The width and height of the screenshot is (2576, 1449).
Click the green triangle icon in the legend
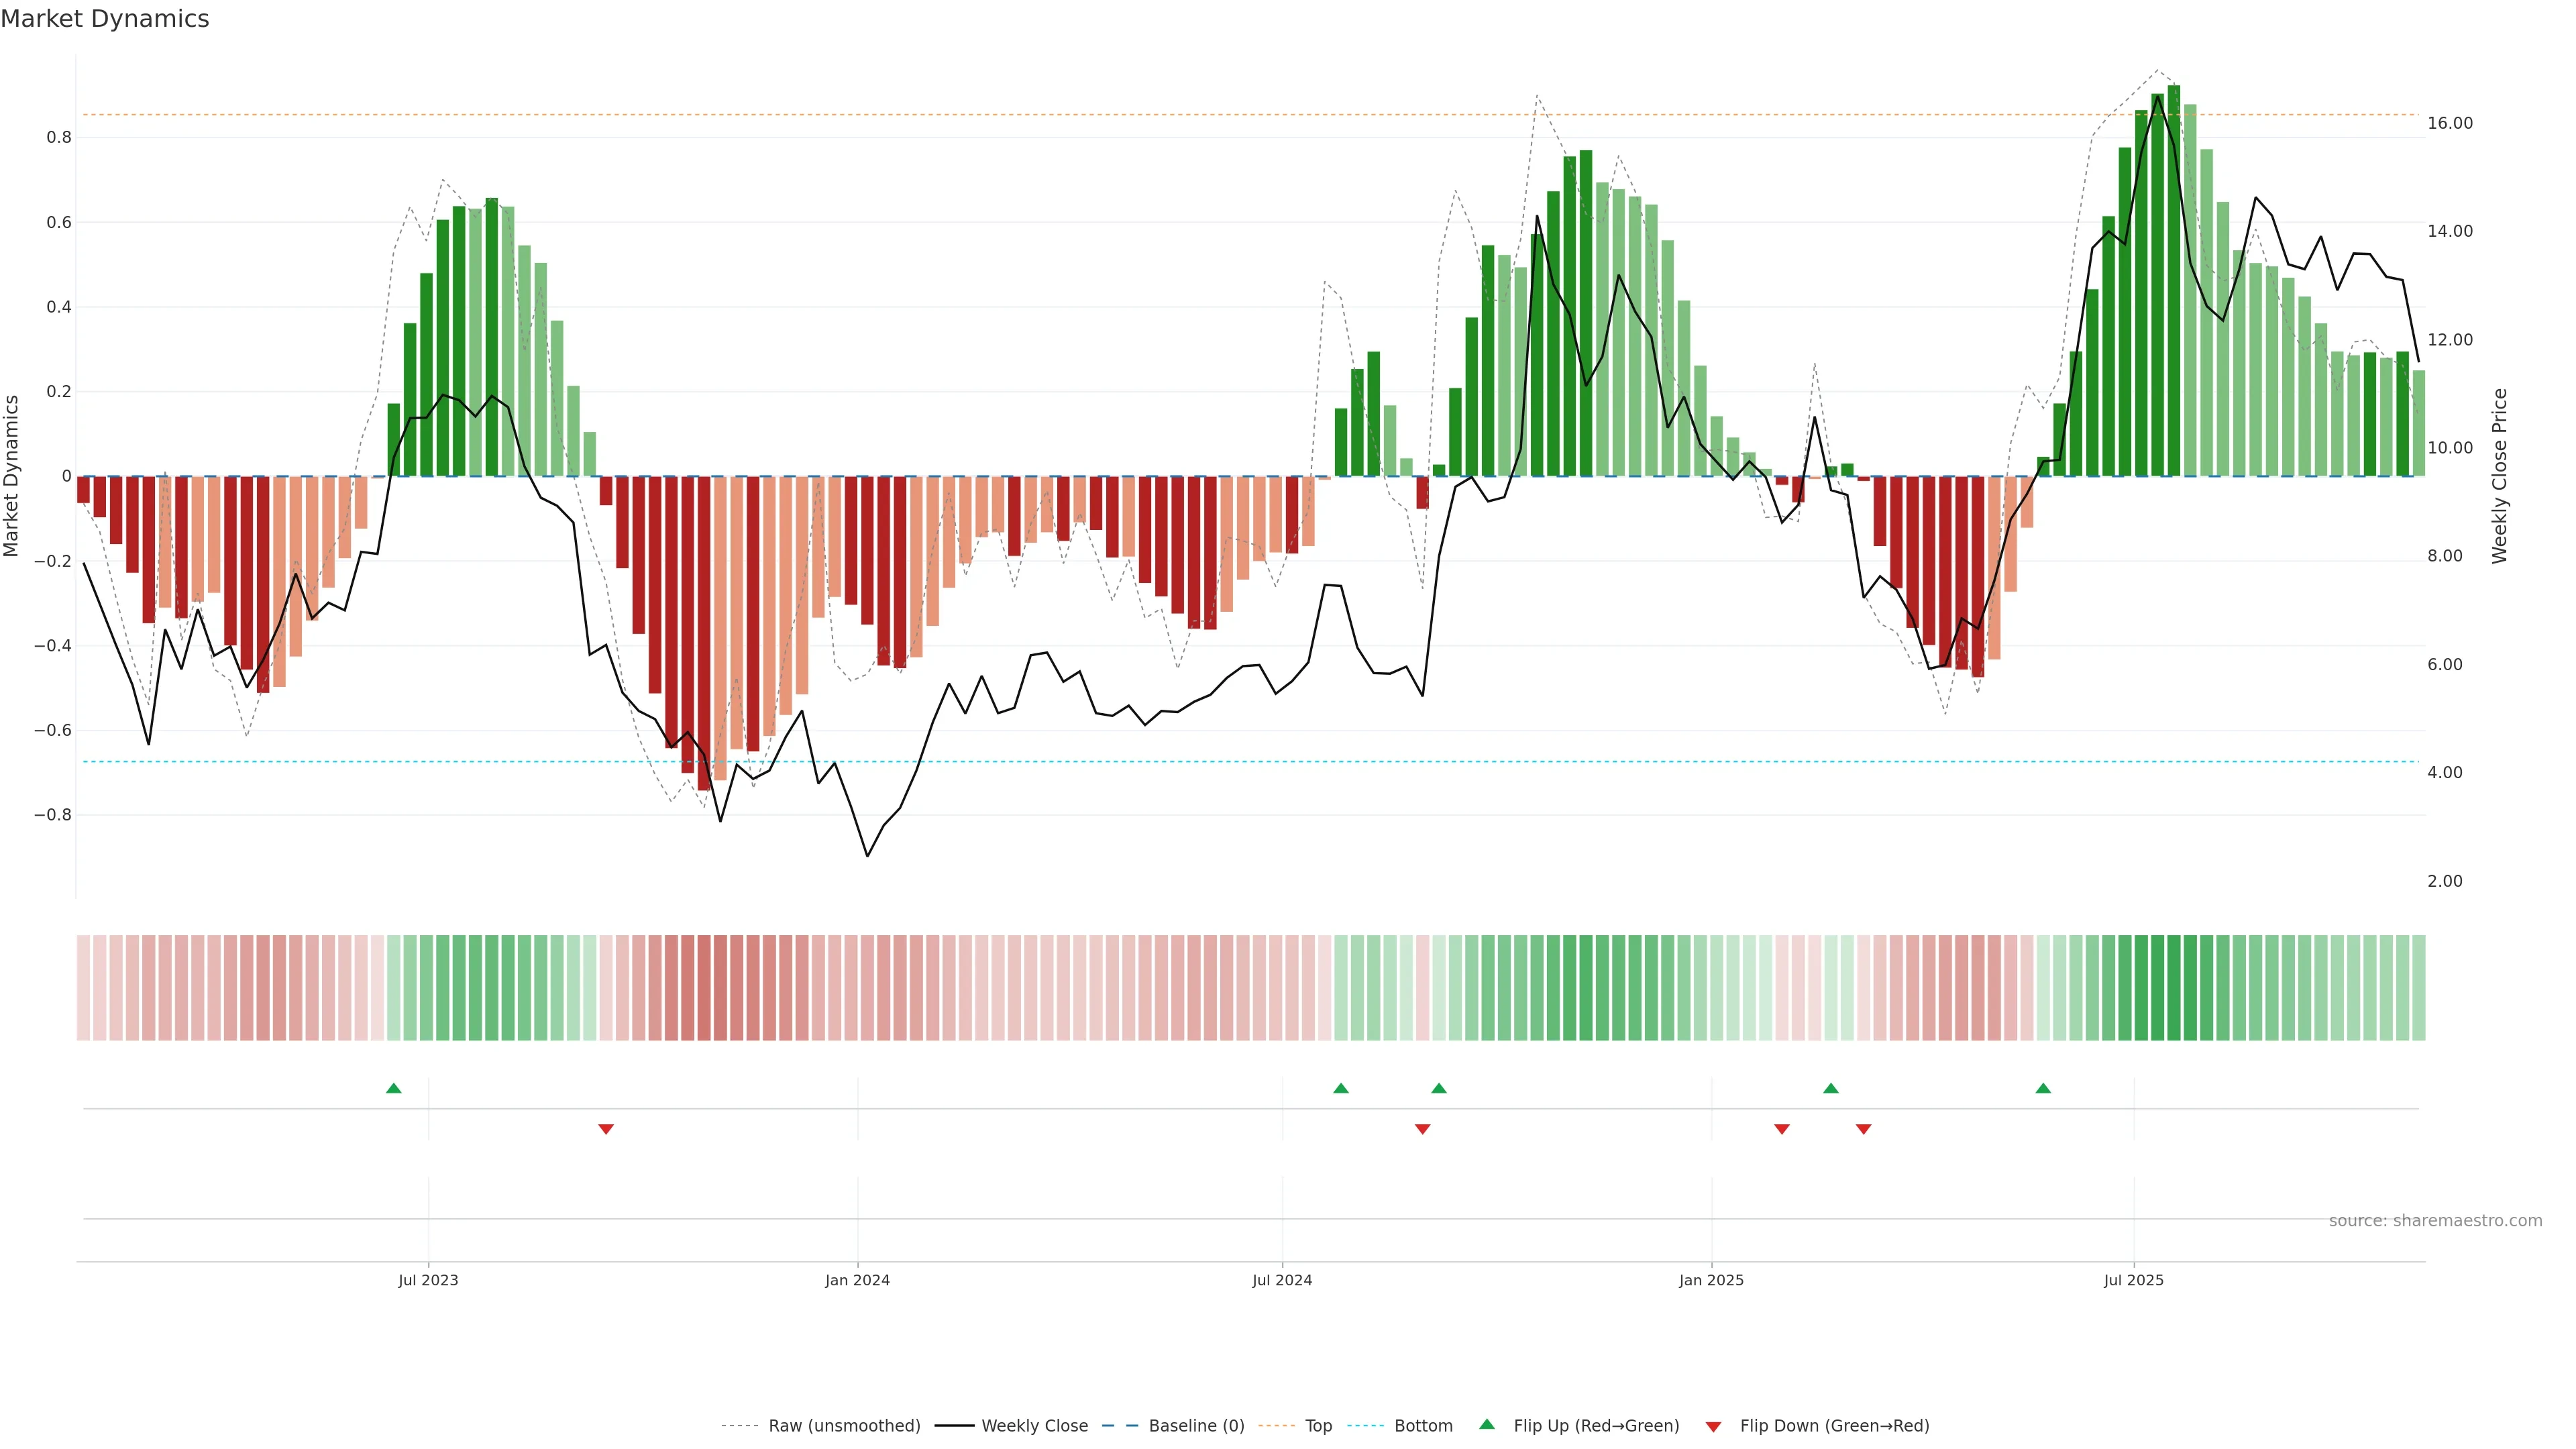pos(1486,1424)
